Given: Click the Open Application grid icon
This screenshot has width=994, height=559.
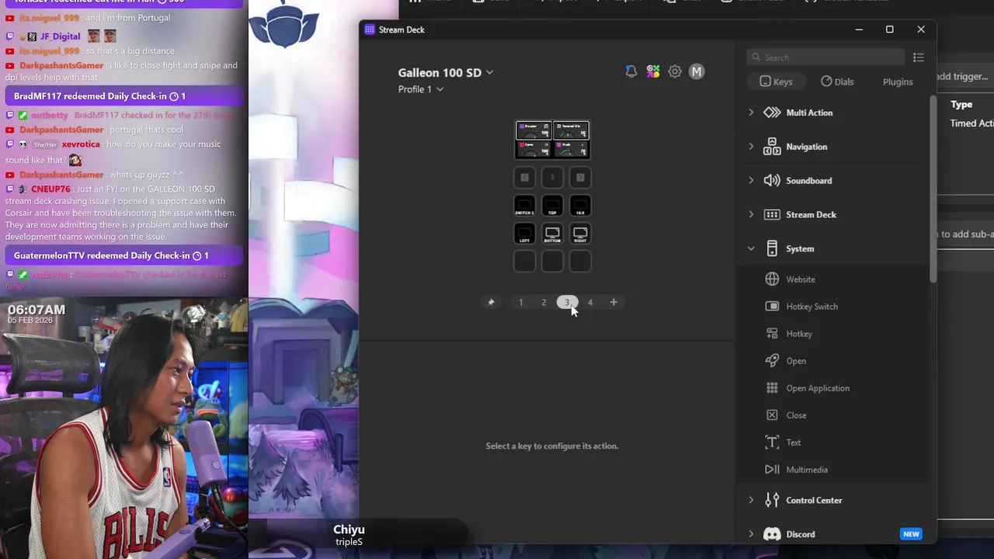Looking at the screenshot, I should pyautogui.click(x=772, y=388).
